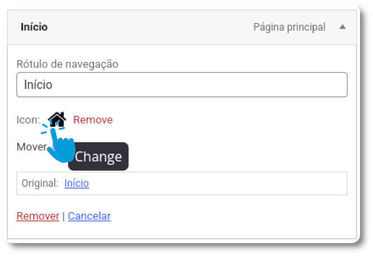Image resolution: width=373 pixels, height=256 pixels.
Task: Click the blue click-spark lines near the house
Action: (45, 128)
